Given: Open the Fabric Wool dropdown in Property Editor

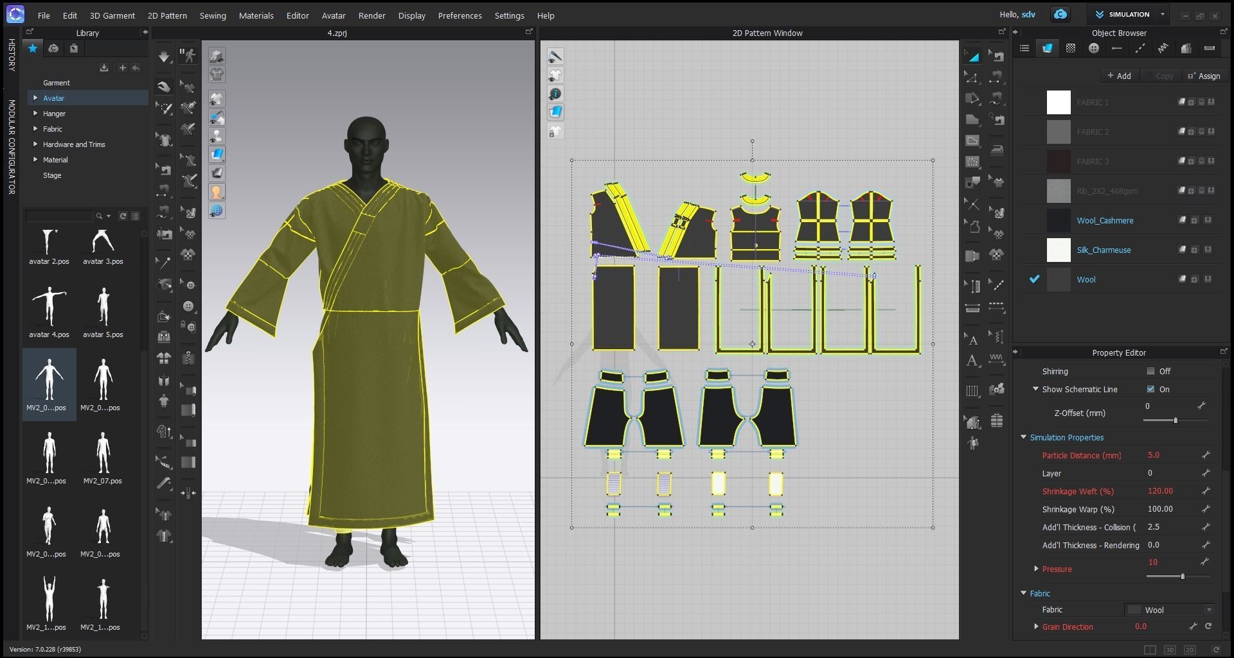Looking at the screenshot, I should tap(1170, 610).
